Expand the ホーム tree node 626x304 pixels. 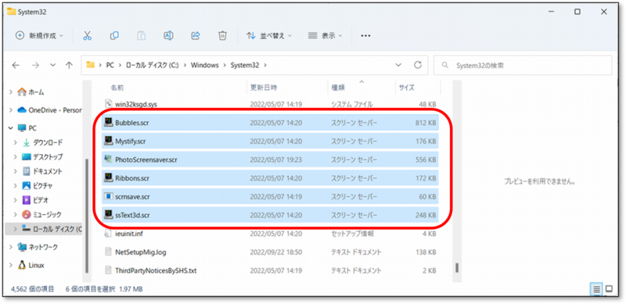(x=11, y=92)
